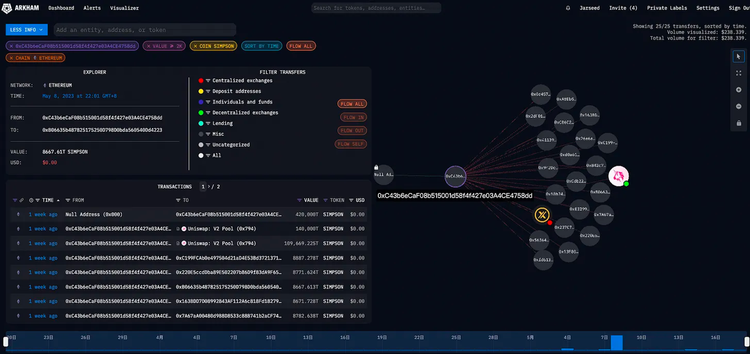Screen dimensions: 750x354
Task: Click the clock icon beside TIME column
Action: [x=31, y=200]
